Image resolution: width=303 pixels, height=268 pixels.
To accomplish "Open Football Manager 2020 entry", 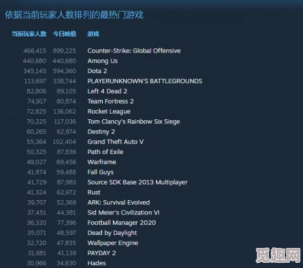I will coord(122,223).
